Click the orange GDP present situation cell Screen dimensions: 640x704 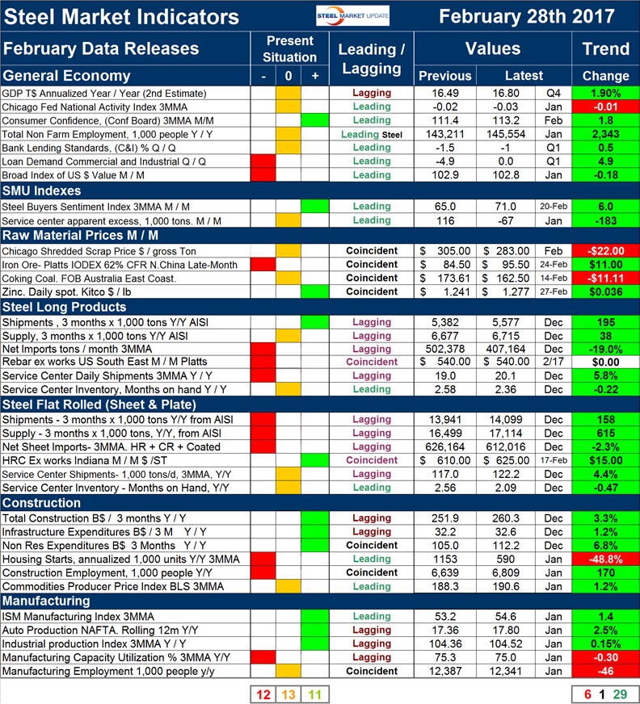click(288, 93)
